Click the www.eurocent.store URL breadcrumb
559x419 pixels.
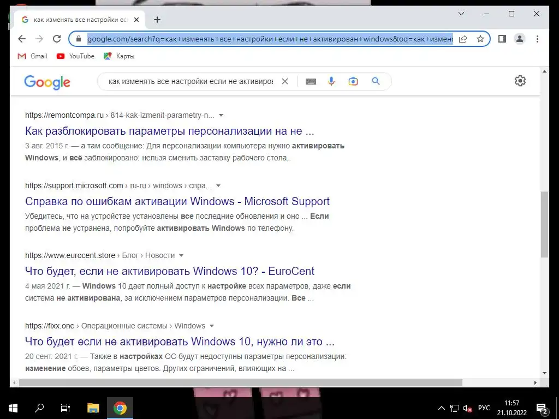tap(100, 255)
